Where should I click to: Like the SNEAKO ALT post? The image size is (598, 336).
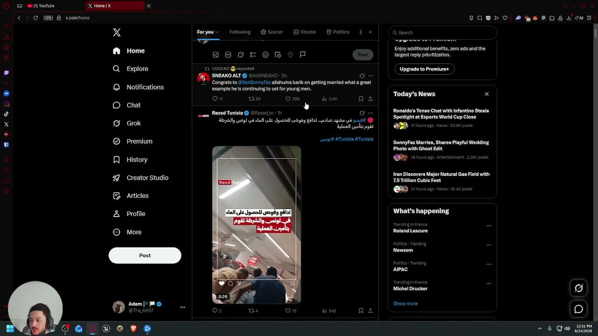pos(292,99)
